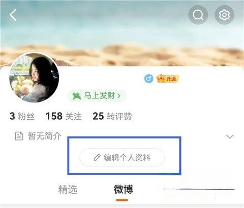Tap the beach cover image
The height and width of the screenshot is (208, 244).
click(122, 34)
